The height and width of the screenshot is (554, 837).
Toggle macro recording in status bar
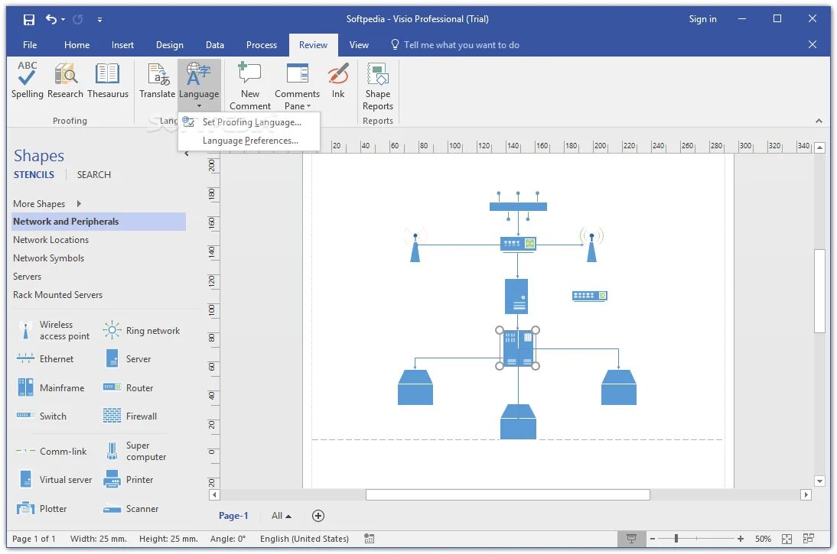369,539
